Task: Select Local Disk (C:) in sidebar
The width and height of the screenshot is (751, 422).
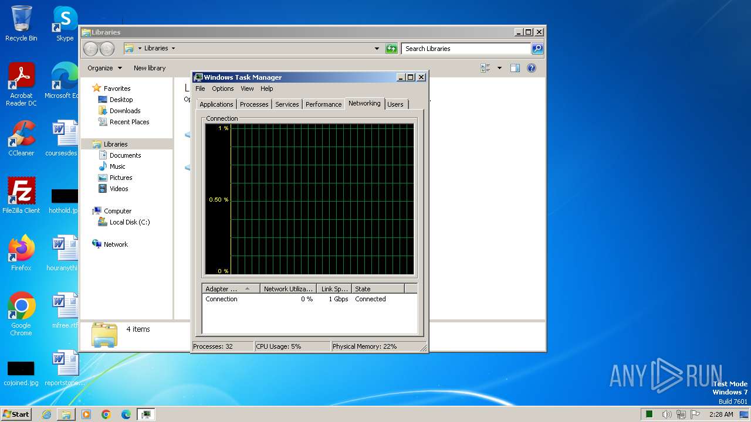Action: pyautogui.click(x=130, y=222)
